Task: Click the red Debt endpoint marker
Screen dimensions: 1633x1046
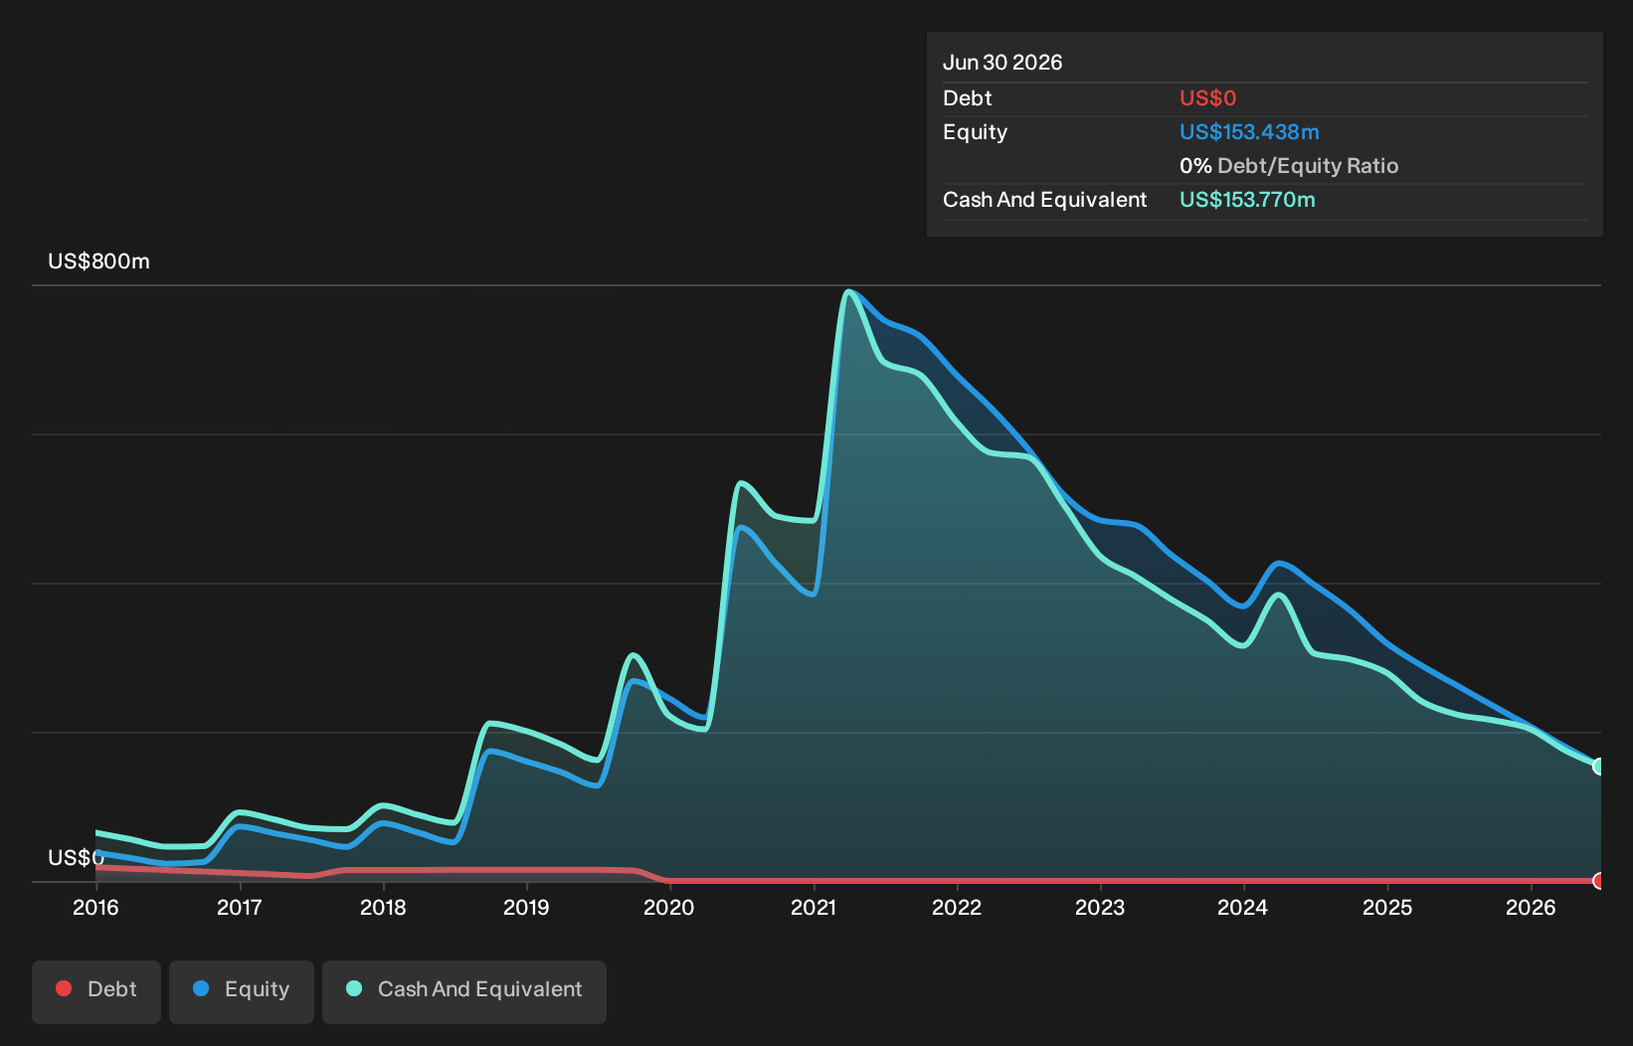Action: [x=1599, y=881]
